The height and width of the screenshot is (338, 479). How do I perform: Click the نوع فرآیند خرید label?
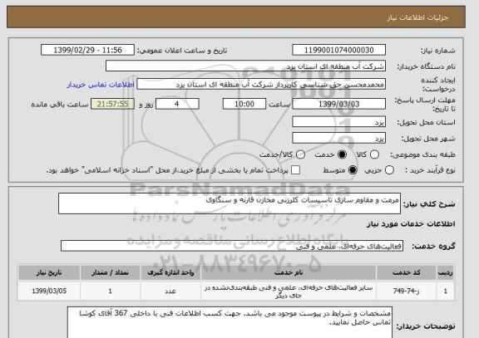click(x=430, y=170)
